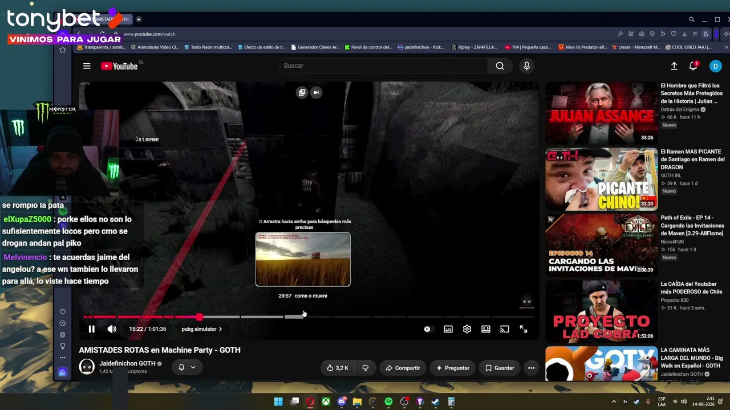The image size is (730, 410).
Task: Mute the video volume
Action: point(112,329)
